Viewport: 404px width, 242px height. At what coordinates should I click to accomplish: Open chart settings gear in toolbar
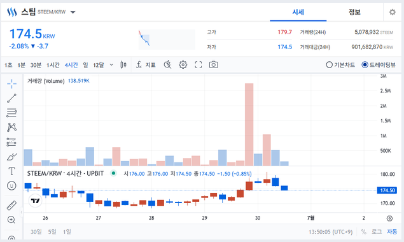(183, 65)
